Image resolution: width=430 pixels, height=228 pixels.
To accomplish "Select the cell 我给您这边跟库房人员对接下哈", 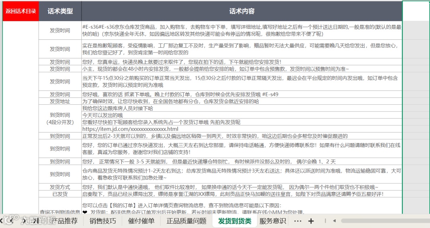I will [x=242, y=108].
